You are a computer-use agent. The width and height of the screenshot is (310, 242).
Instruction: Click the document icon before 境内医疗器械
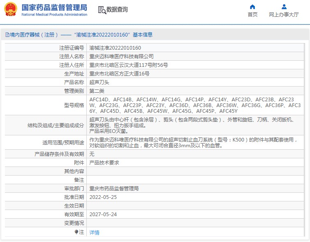point(7,35)
